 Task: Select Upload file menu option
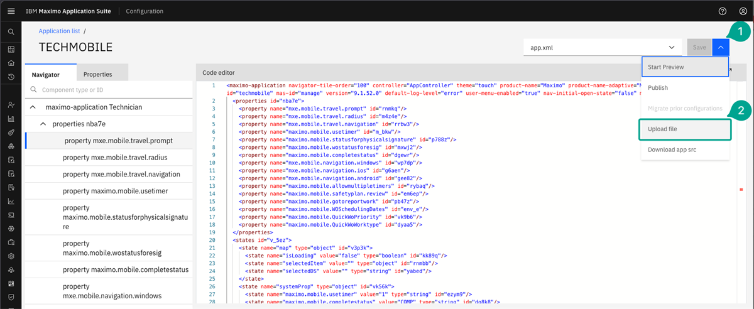pyautogui.click(x=686, y=129)
